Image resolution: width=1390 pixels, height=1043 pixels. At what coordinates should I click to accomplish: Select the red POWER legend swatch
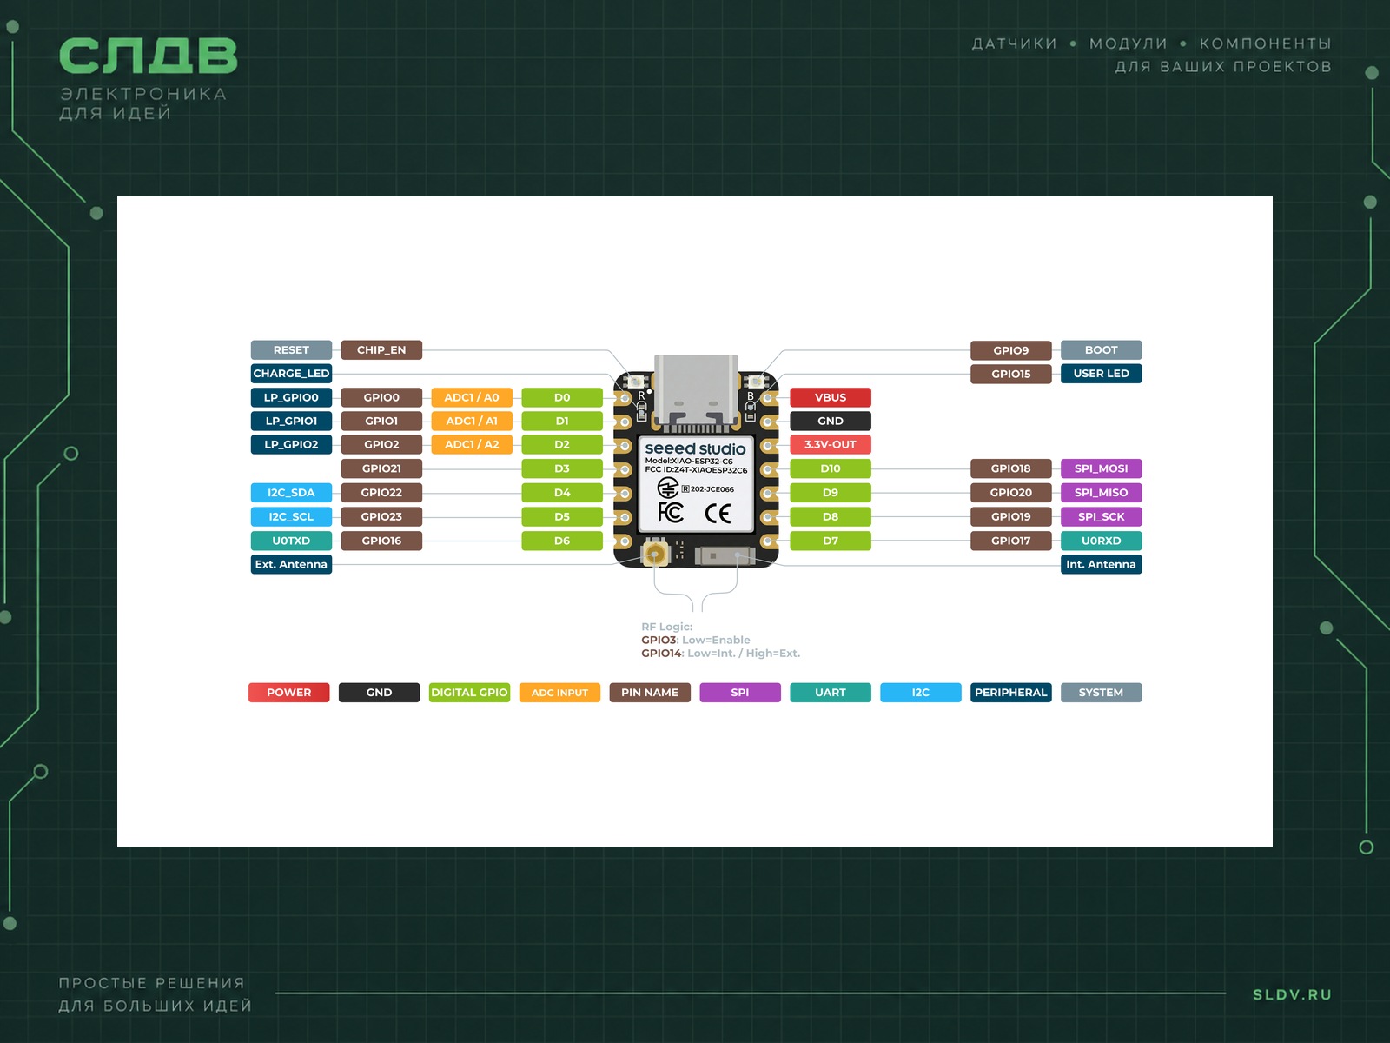point(289,693)
